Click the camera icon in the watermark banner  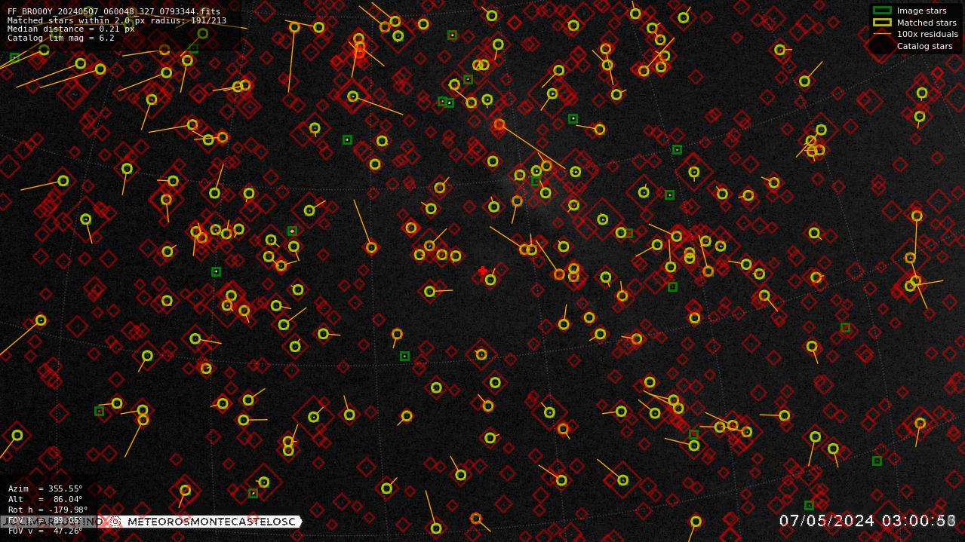coord(115,522)
